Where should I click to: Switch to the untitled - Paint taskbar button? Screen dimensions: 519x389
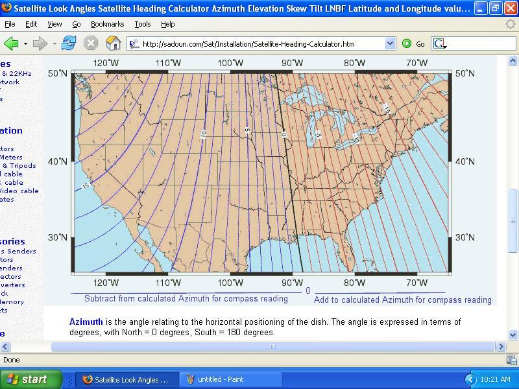[230, 379]
